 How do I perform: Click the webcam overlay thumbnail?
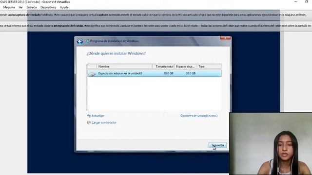271,144
